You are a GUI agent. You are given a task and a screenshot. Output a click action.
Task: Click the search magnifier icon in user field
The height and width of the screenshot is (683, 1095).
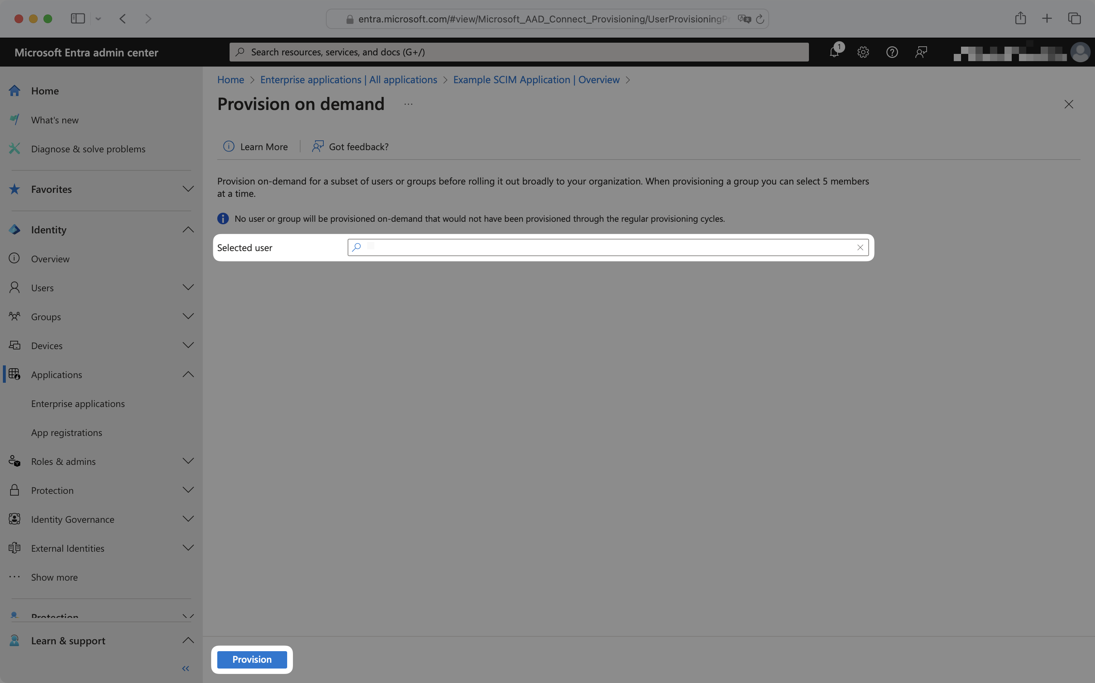[357, 247]
